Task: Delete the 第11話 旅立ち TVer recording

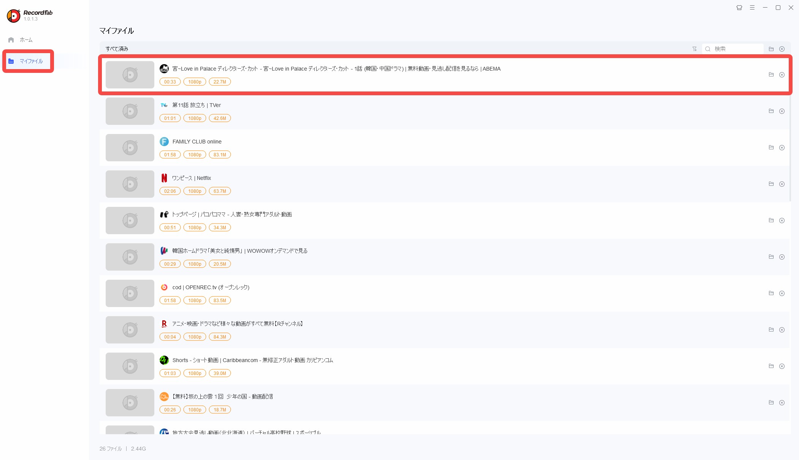Action: 782,111
